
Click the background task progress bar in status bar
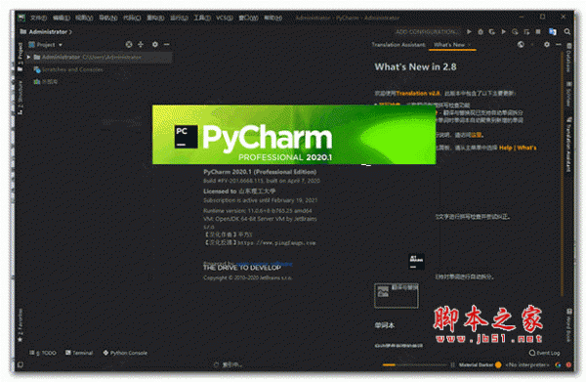[x=414, y=364]
